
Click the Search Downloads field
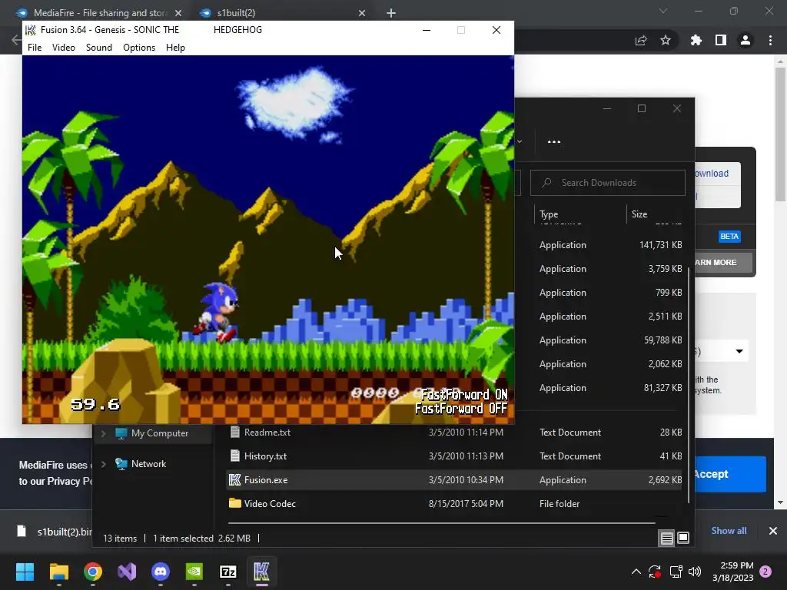click(x=607, y=183)
